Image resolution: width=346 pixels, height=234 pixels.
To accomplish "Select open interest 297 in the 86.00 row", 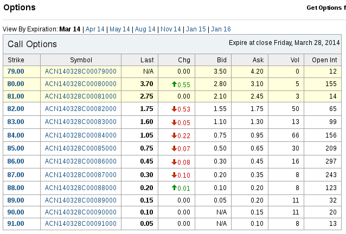I will pyautogui.click(x=331, y=161).
